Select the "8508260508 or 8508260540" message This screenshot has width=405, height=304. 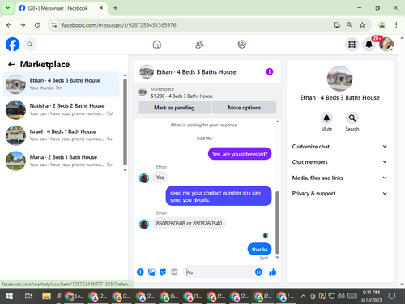[189, 223]
